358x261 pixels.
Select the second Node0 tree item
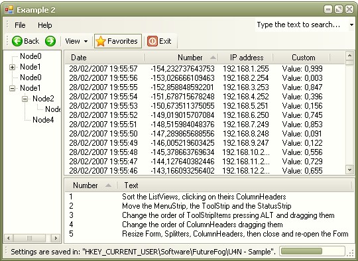tap(30, 78)
